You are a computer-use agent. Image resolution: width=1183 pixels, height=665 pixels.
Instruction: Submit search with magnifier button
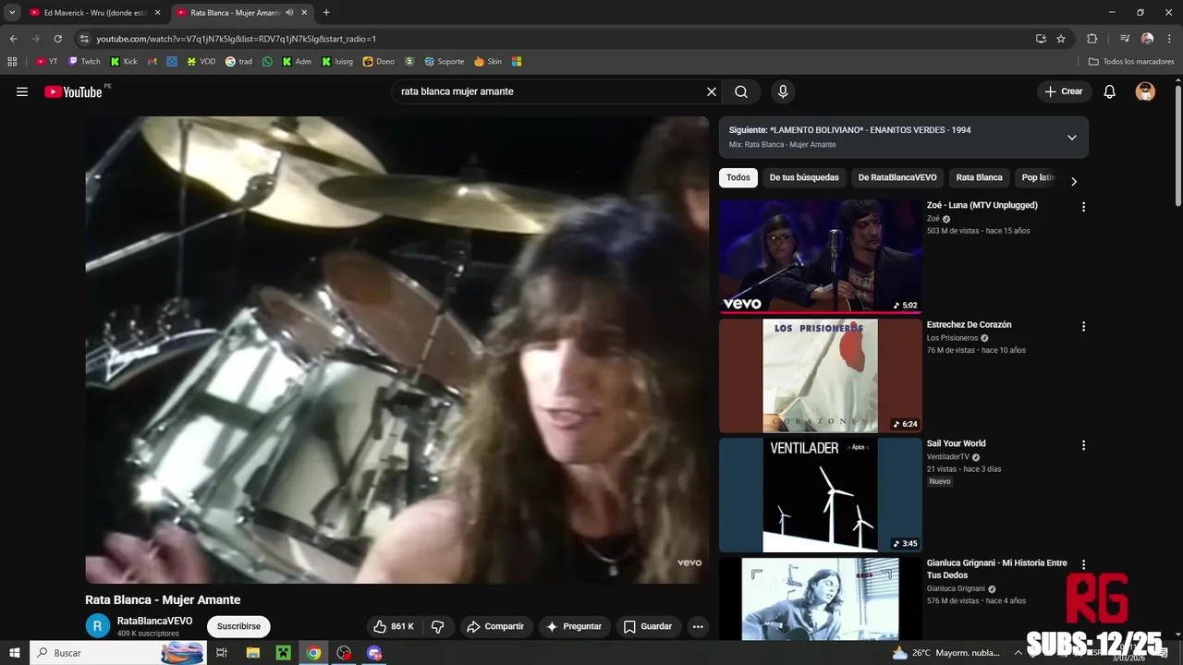pyautogui.click(x=741, y=91)
